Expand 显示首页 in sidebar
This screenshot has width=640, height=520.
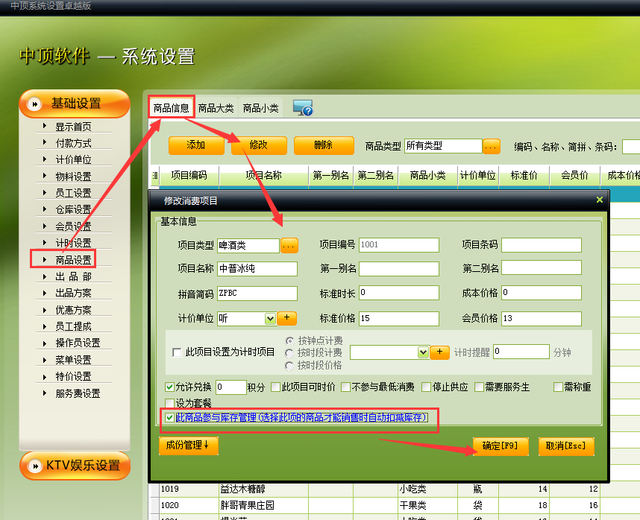[73, 127]
